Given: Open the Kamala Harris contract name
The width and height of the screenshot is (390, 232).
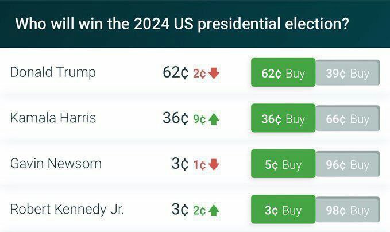Looking at the screenshot, I should click(53, 118).
